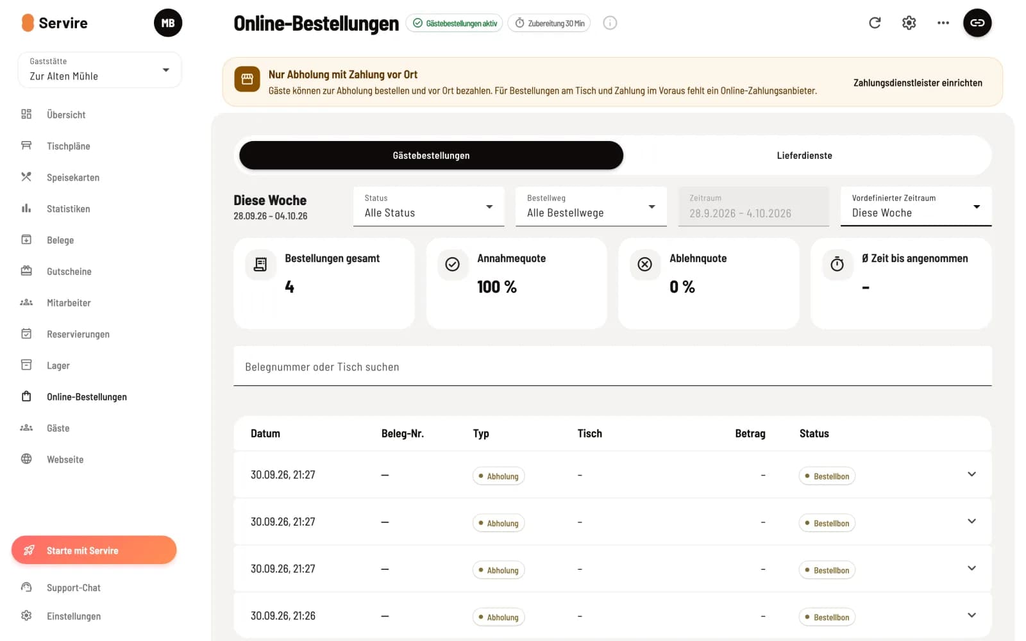Viewport: 1026px width, 641px height.
Task: Expand the 30.09.26, 21:26 order row
Action: click(x=971, y=615)
